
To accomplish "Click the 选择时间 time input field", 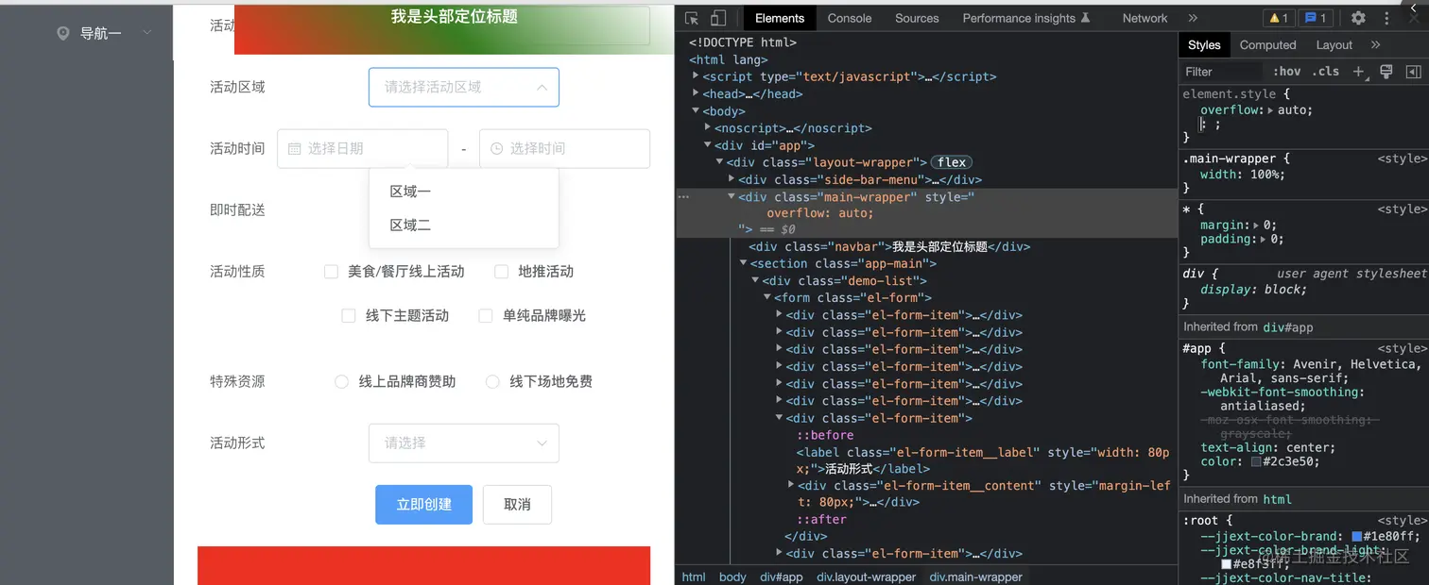I will (564, 148).
